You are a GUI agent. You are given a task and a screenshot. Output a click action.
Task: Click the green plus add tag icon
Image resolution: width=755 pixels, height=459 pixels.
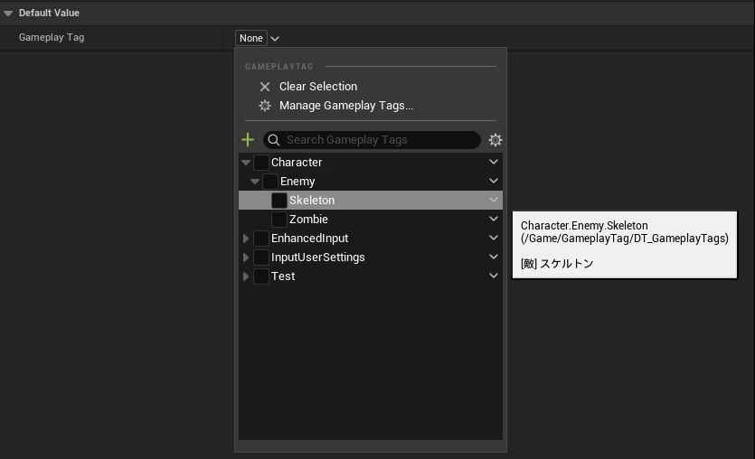click(x=248, y=140)
